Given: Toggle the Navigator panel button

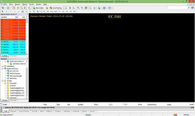Looking at the screenshot, I should 22,8.
